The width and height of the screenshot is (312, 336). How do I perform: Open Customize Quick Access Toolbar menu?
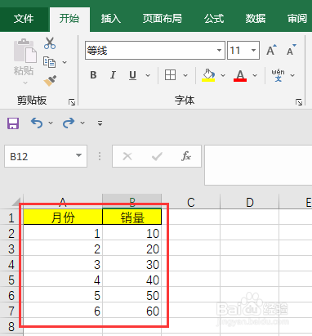pyautogui.click(x=100, y=123)
